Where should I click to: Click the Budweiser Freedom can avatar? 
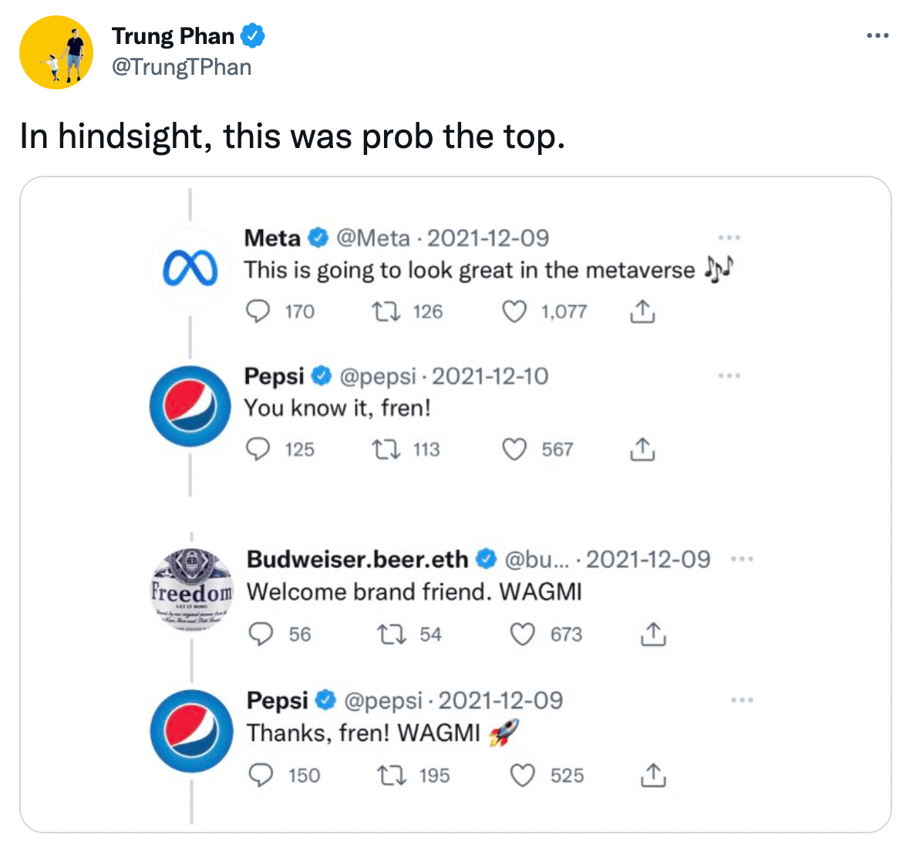coord(191,590)
